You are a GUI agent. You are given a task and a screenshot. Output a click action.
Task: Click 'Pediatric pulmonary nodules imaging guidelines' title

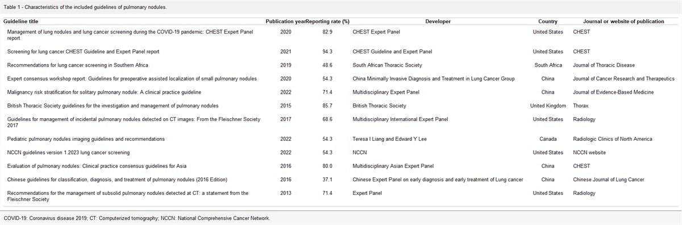(86, 139)
